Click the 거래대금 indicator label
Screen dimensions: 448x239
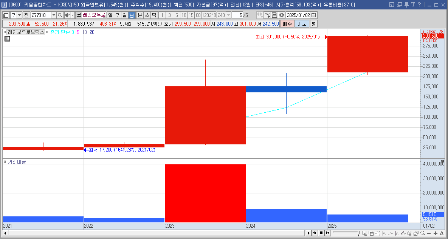click(x=17, y=162)
